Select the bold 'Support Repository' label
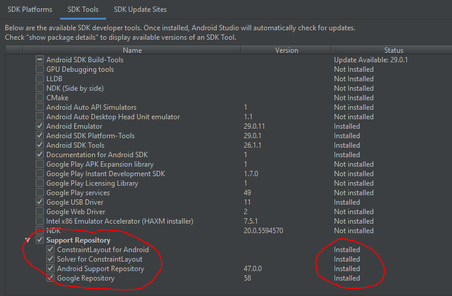 (x=78, y=240)
